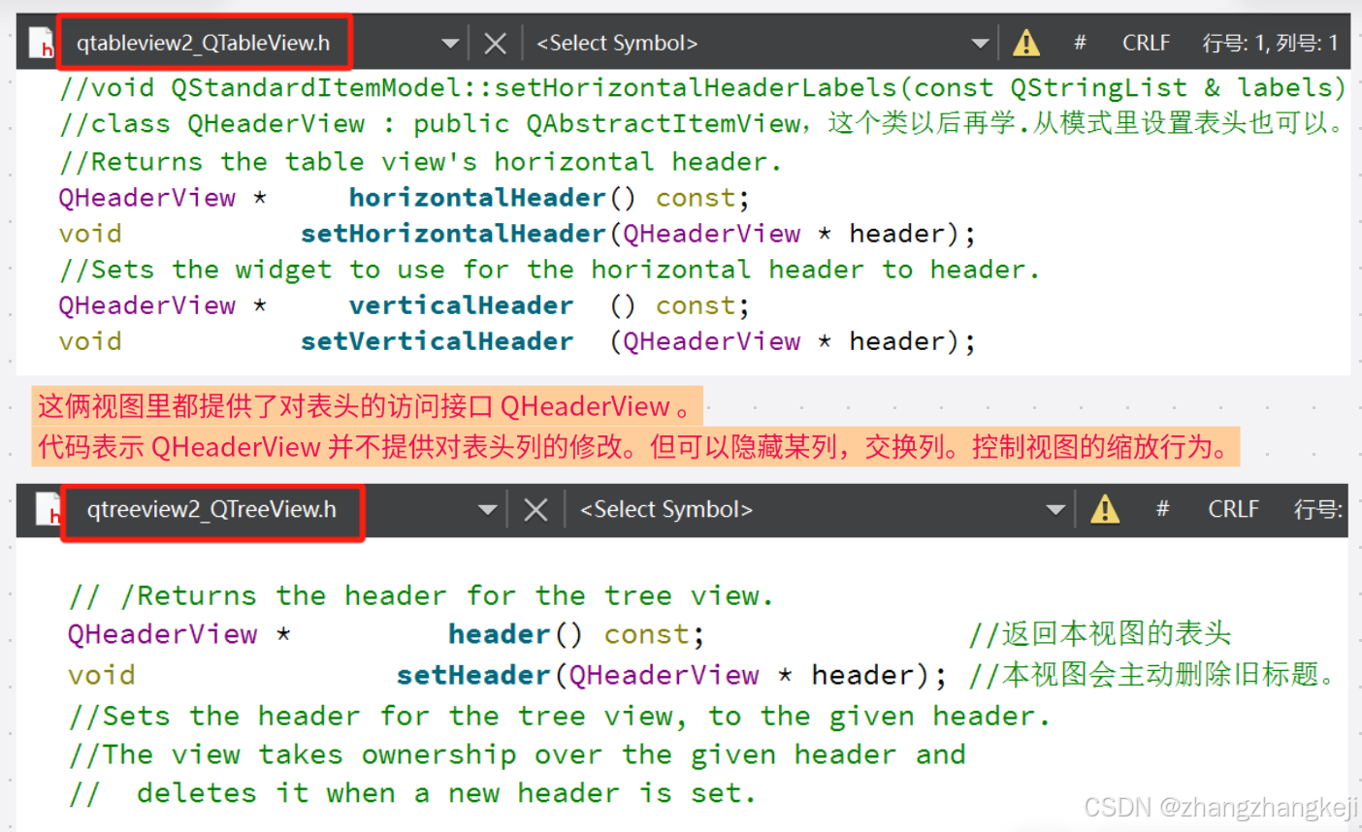Click the comment '// deletes it when a new header is set.'
The height and width of the screenshot is (832, 1362).
(x=412, y=793)
